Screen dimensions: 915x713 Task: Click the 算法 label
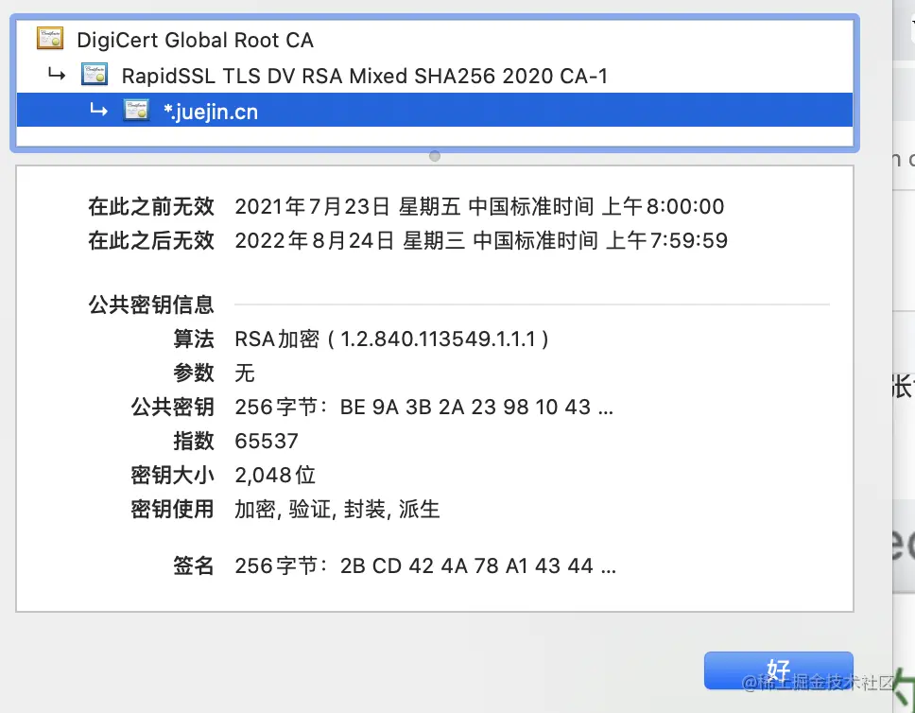click(194, 339)
